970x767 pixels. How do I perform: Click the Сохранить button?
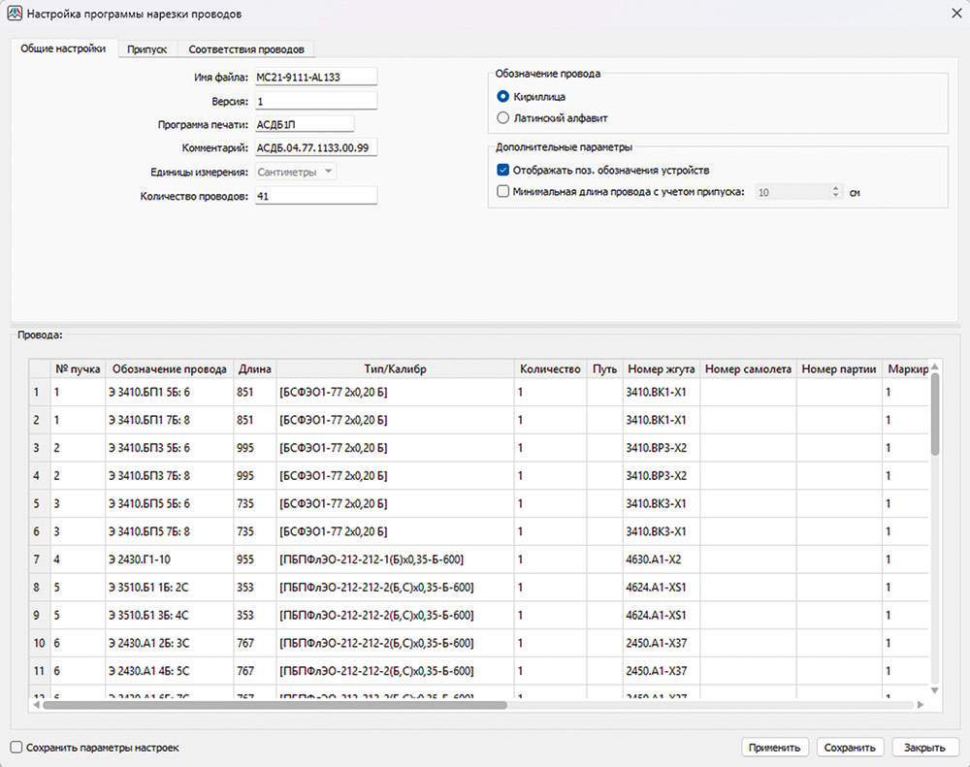pos(851,748)
